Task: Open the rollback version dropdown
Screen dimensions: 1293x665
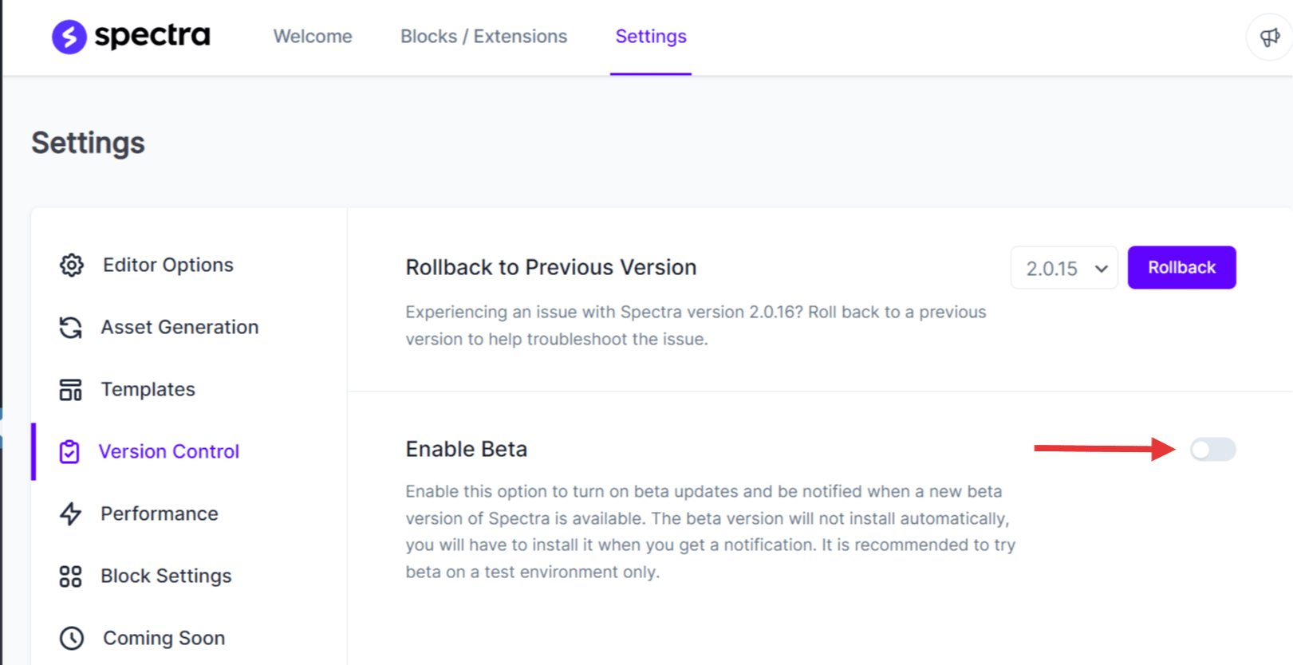Action: click(1063, 268)
